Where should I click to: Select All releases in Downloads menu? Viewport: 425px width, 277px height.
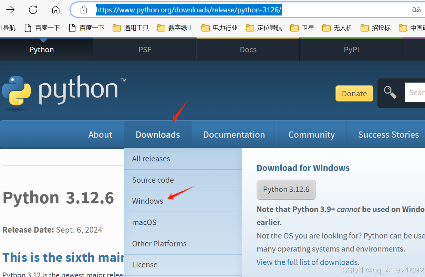click(183, 159)
